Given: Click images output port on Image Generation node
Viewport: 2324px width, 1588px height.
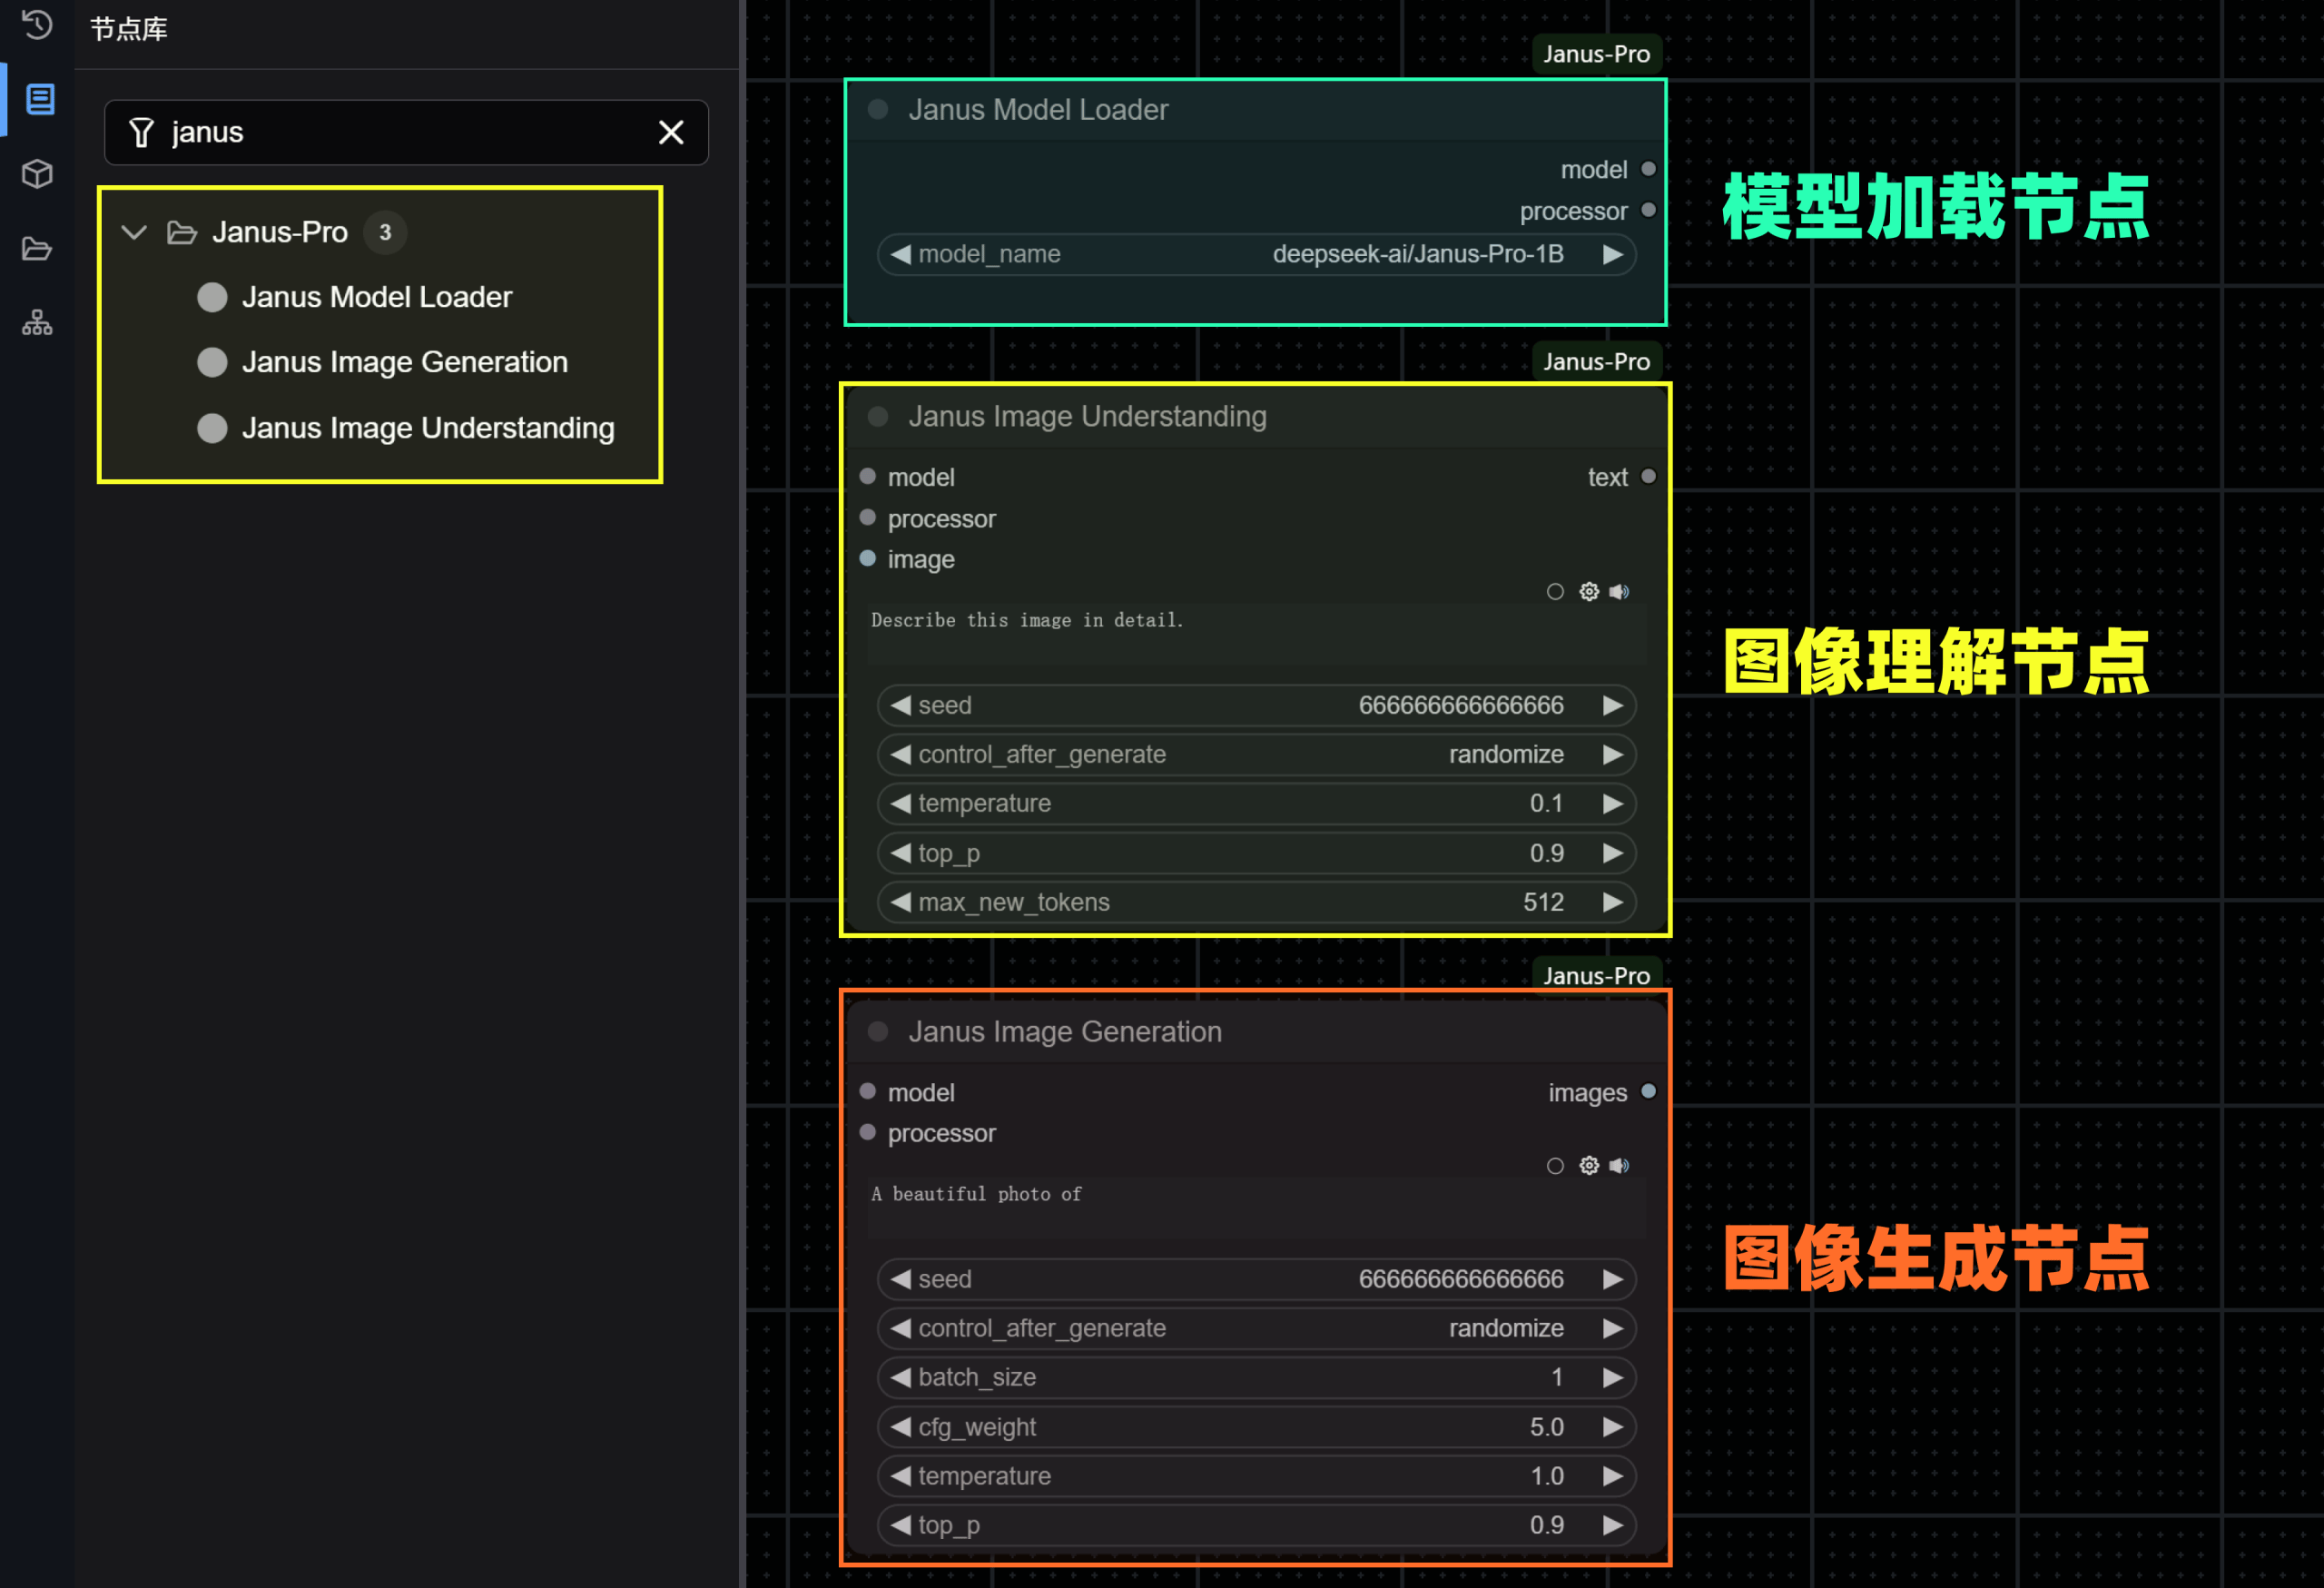Looking at the screenshot, I should click(1649, 1091).
